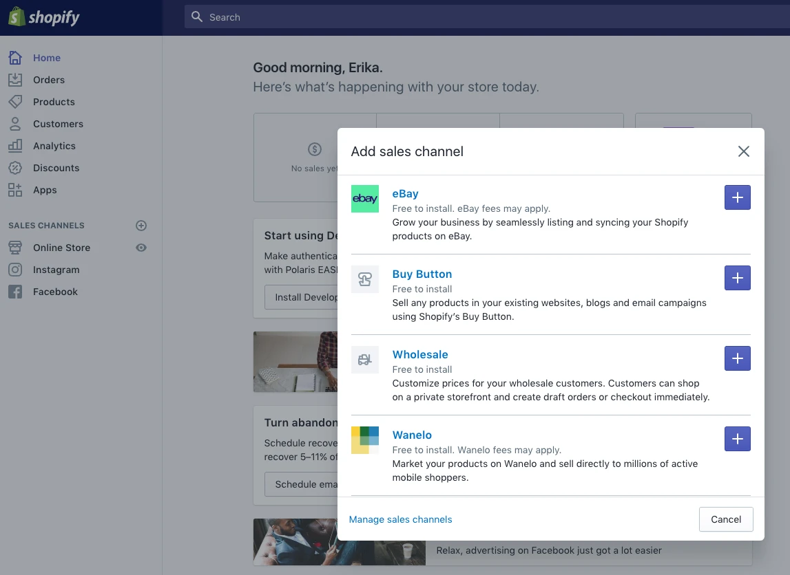Click the Shopify logo
The width and height of the screenshot is (790, 575).
tap(44, 17)
